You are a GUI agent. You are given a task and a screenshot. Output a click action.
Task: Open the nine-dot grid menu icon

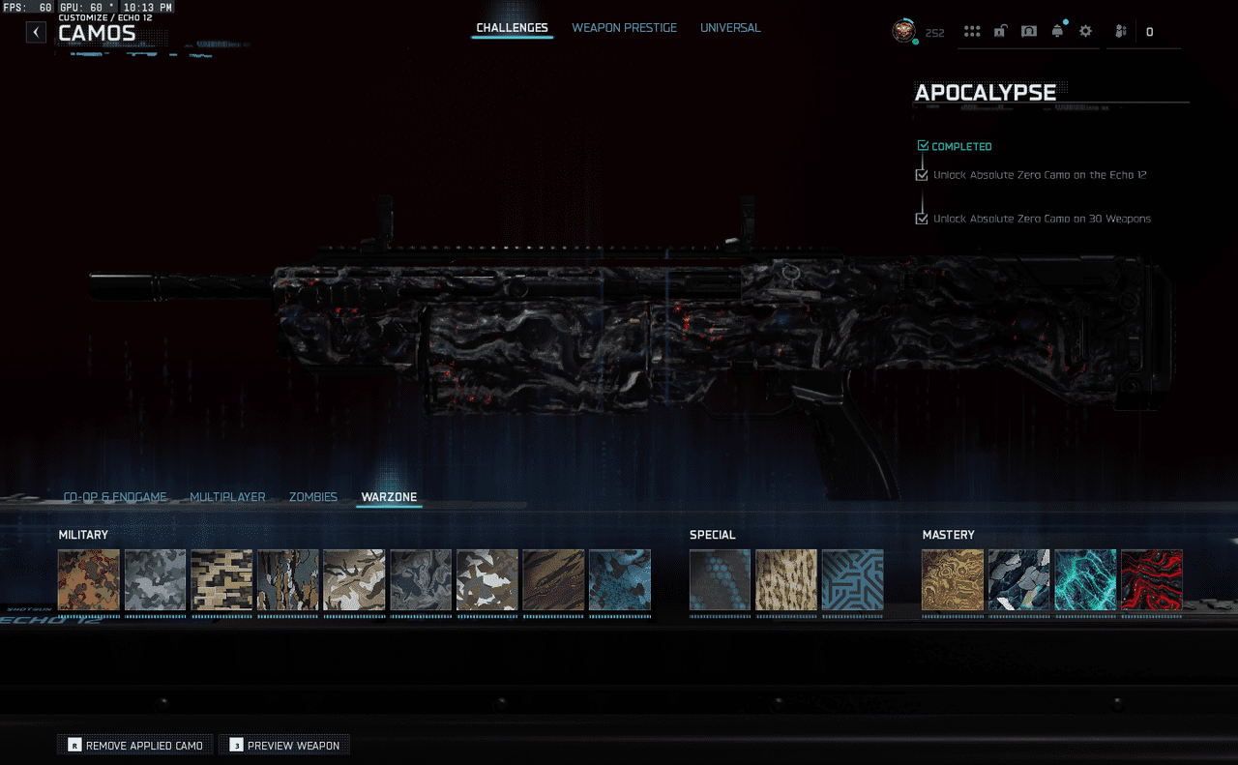[x=972, y=32]
